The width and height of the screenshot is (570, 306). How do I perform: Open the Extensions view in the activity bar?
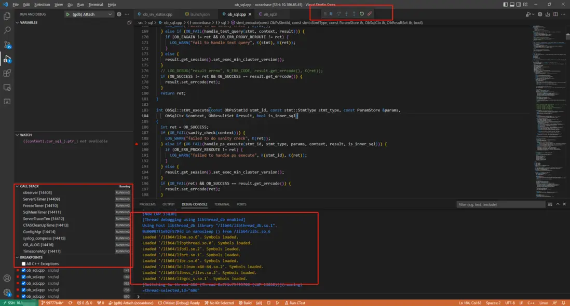[x=7, y=73]
